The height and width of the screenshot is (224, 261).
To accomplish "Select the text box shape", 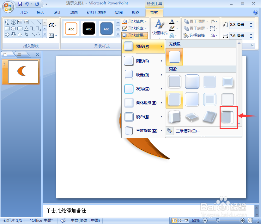I will (20, 22).
